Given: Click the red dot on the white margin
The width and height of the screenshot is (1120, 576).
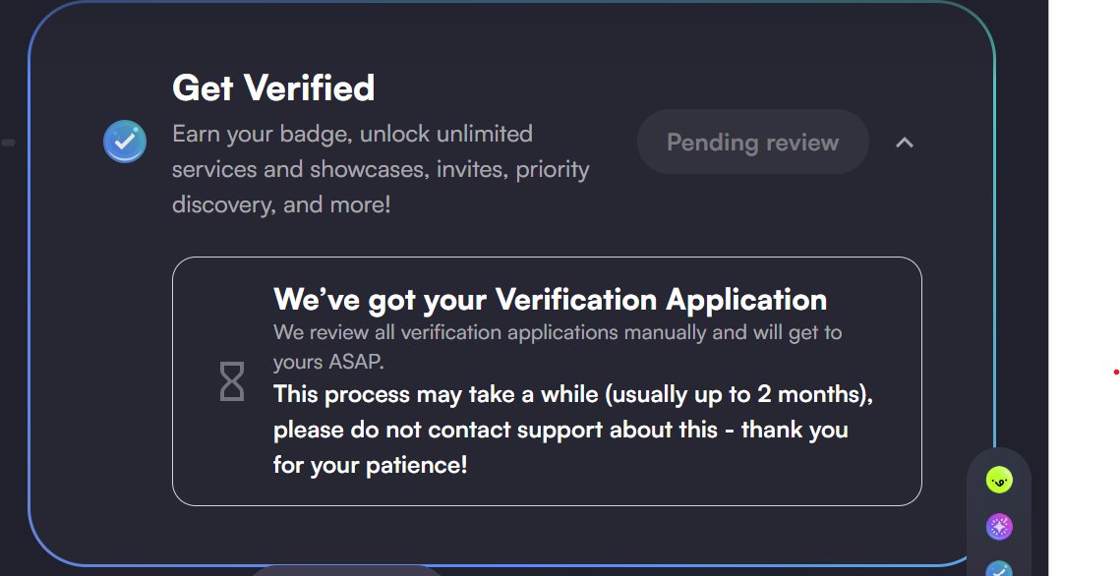Looking at the screenshot, I should pyautogui.click(x=1116, y=372).
